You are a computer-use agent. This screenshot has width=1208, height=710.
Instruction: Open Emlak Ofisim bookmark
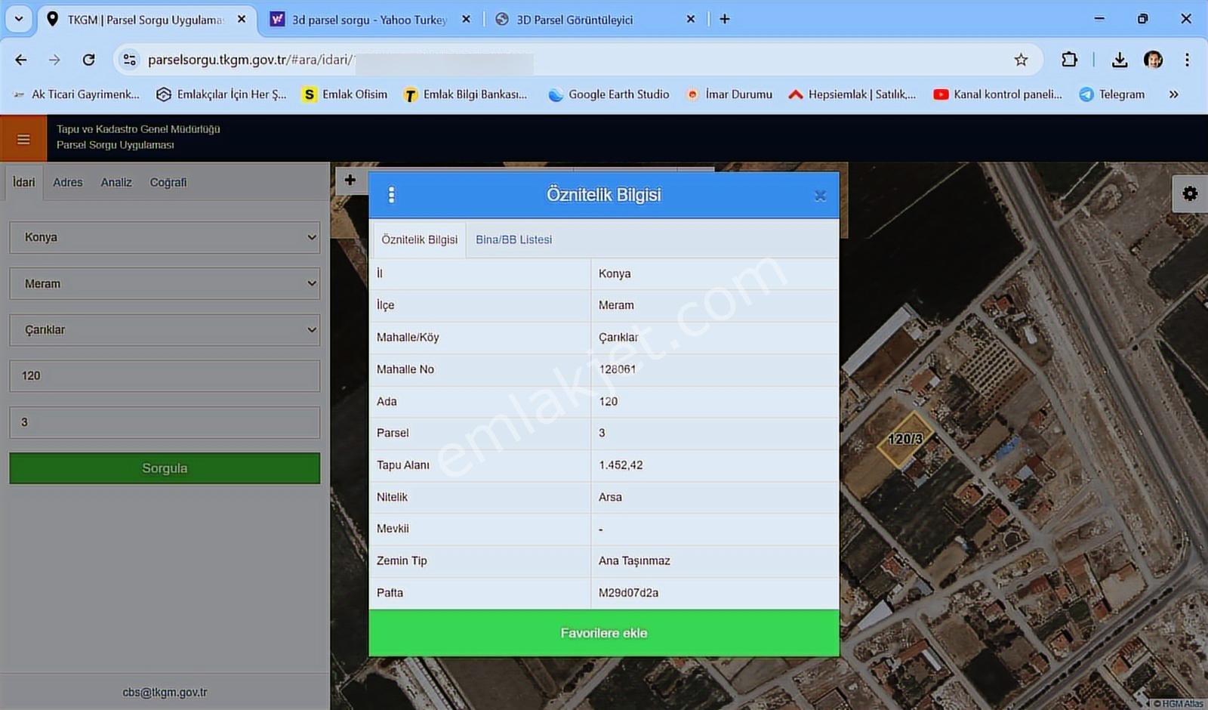[344, 94]
